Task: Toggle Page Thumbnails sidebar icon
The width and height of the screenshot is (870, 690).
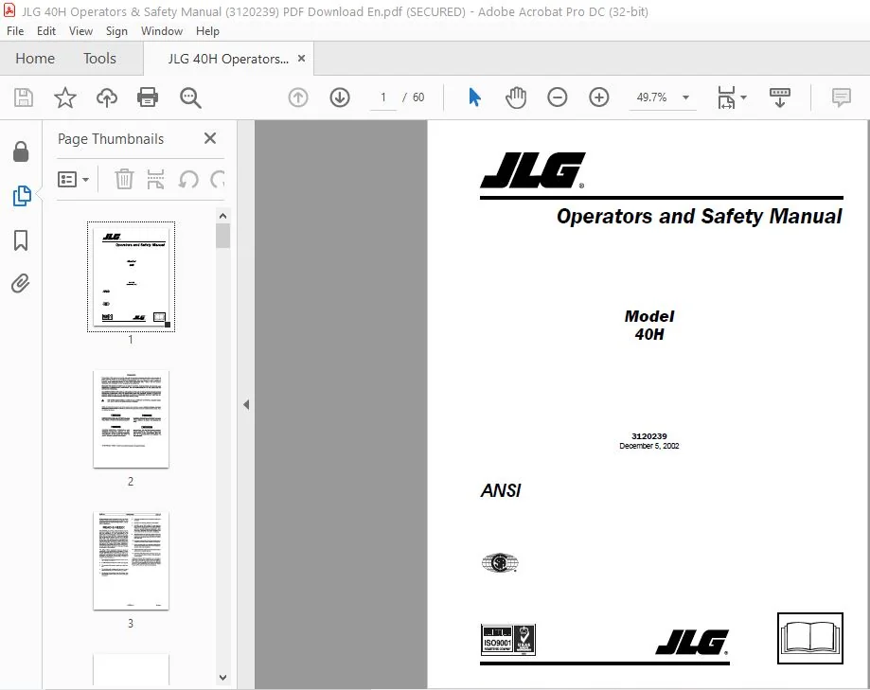Action: (21, 196)
